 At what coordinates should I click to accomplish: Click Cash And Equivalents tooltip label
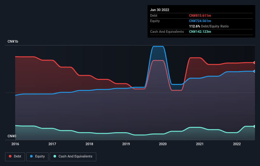coord(167,32)
